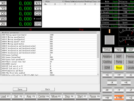Image resolution: width=134 pixels, height=101 pixels.
Task: Select the 6002-X Moving speed value
Action: [73, 37]
